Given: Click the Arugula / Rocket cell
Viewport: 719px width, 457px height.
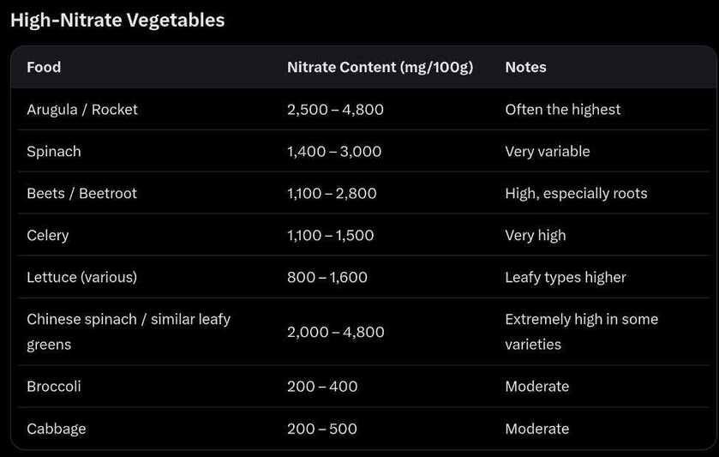Looking at the screenshot, I should pyautogui.click(x=82, y=110).
